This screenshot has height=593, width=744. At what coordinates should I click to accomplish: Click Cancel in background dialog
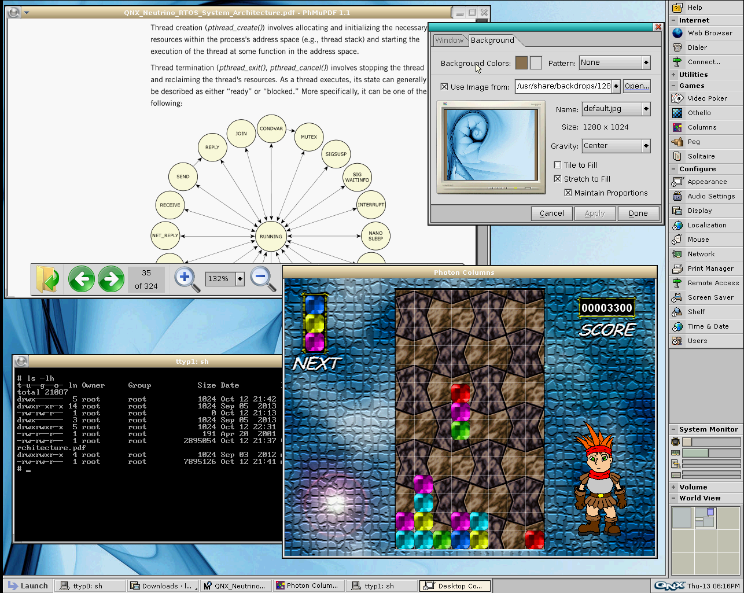click(x=551, y=213)
